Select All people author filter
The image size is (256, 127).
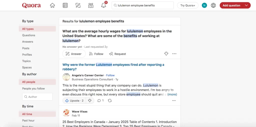[37, 82]
